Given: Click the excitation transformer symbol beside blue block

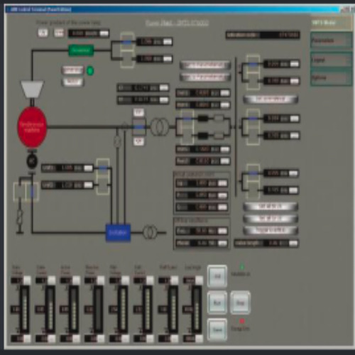Looking at the screenshot, I should pos(150,232).
